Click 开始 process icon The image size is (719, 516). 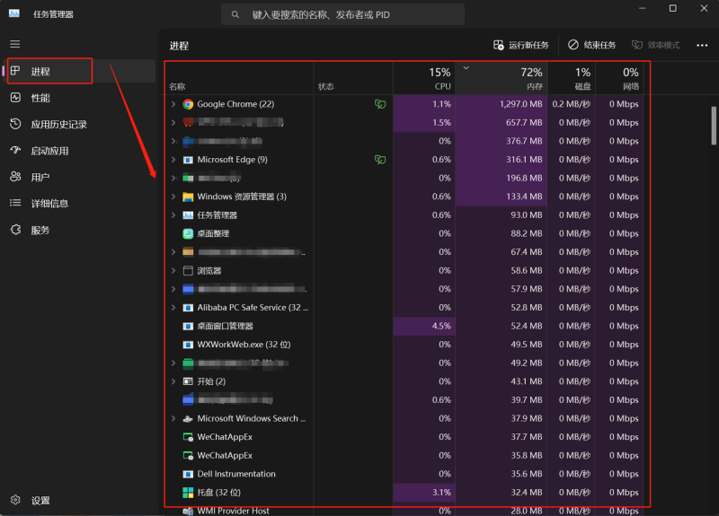click(188, 381)
